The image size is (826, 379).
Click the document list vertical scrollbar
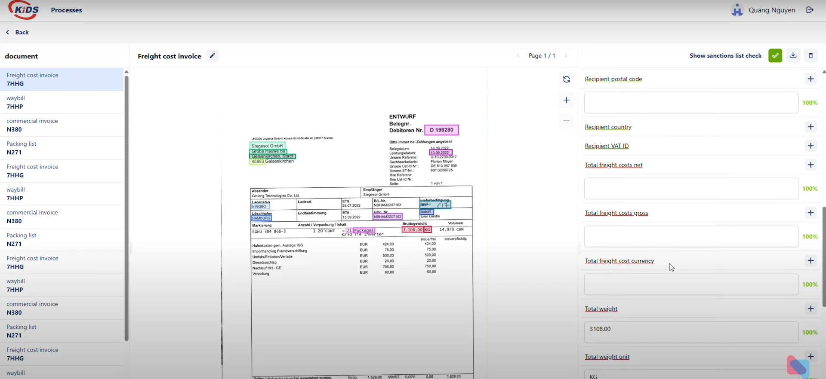[x=126, y=206]
